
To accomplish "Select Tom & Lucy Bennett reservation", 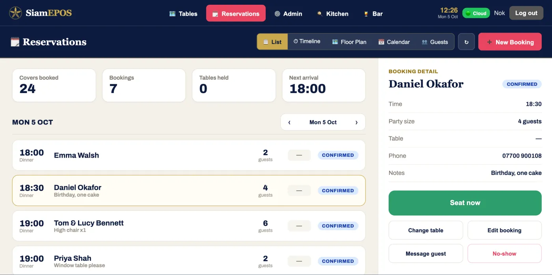I will coord(189,226).
